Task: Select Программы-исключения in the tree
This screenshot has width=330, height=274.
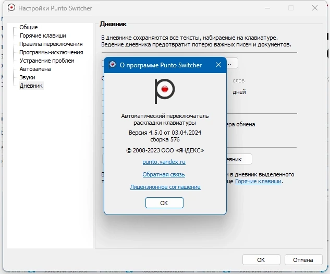Action: coord(51,52)
